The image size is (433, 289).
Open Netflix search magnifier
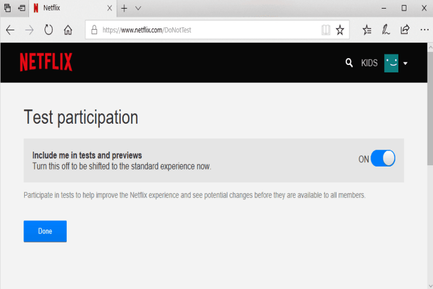349,63
